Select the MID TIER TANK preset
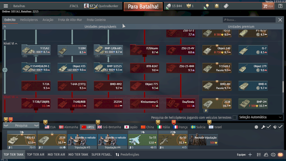The image size is (286, 161). 78,155
